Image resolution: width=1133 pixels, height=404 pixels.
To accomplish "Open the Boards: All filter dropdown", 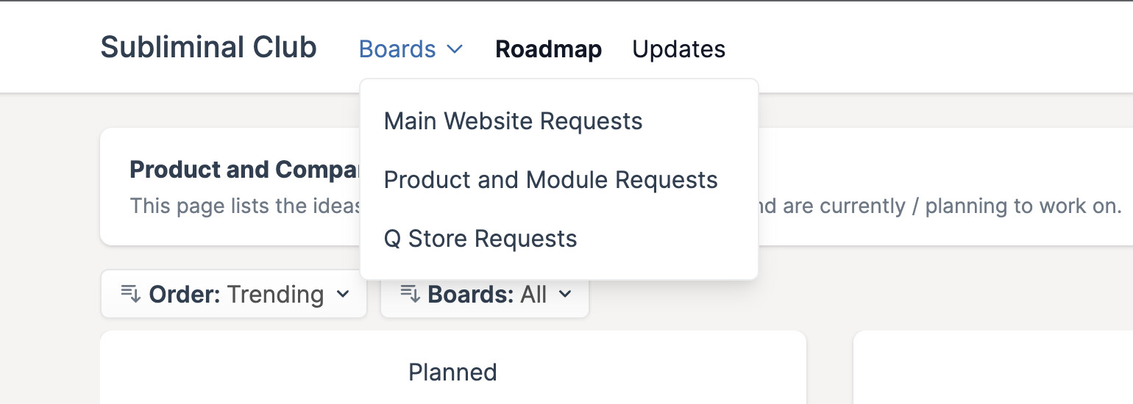I will [x=485, y=294].
